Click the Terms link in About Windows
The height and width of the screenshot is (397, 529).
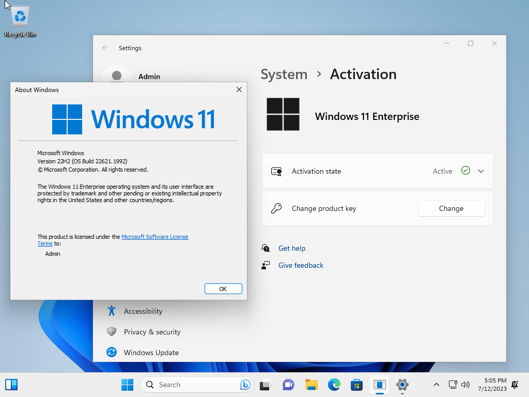(45, 243)
